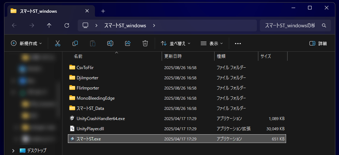This screenshot has width=339, height=155.
Task: Click the Copy icon in toolbar
Action: [75, 43]
